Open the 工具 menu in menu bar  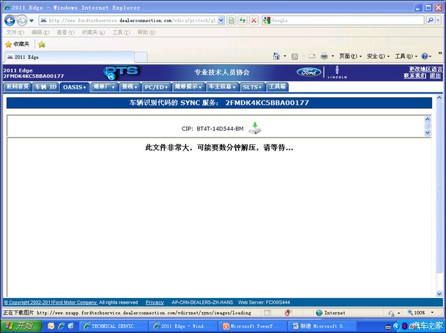(x=121, y=32)
